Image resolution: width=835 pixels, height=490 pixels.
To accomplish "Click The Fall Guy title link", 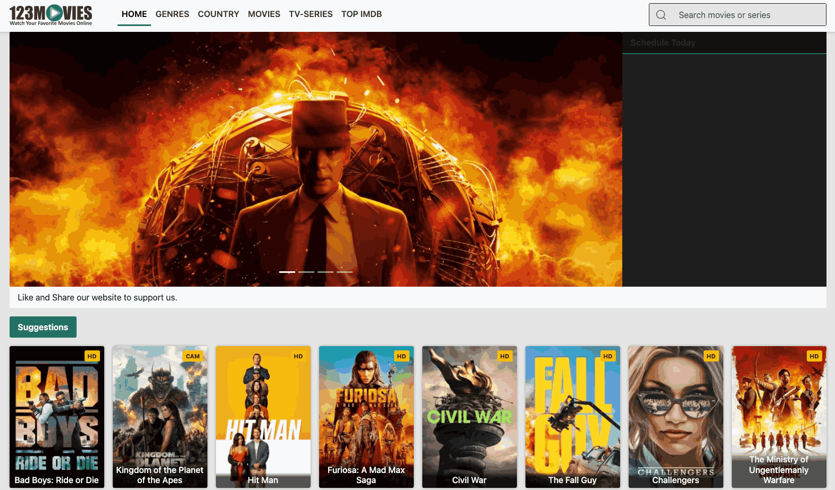I will click(573, 480).
